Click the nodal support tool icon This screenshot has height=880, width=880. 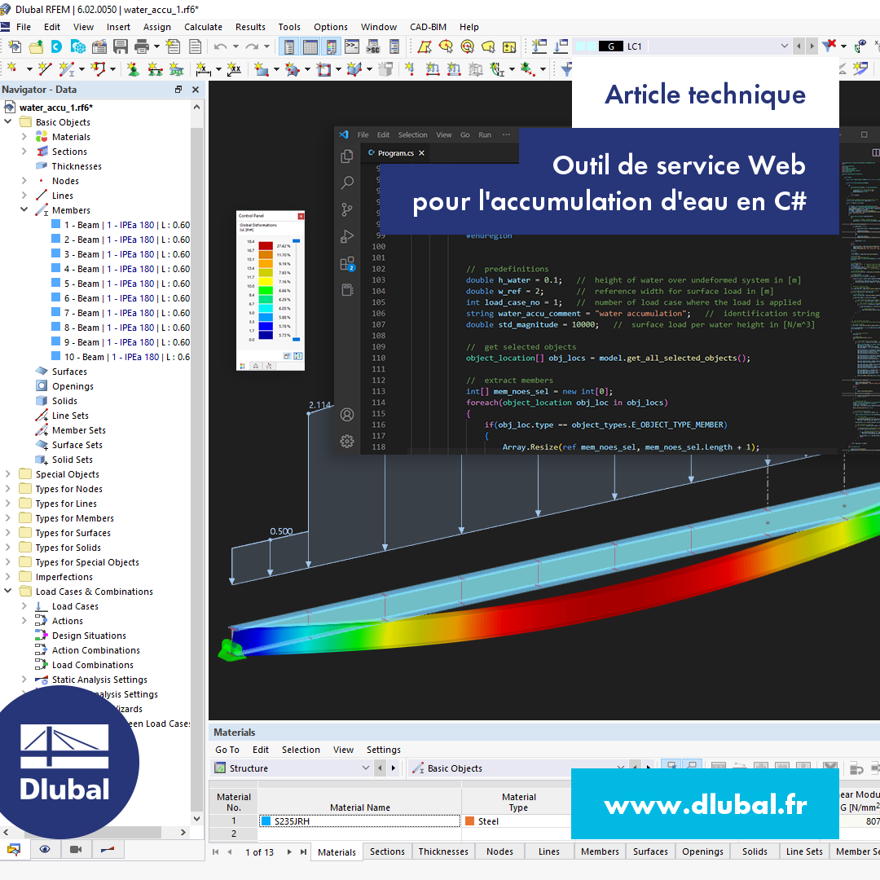[x=133, y=69]
